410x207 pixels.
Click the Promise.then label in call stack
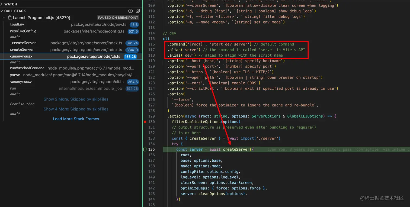(x=22, y=104)
